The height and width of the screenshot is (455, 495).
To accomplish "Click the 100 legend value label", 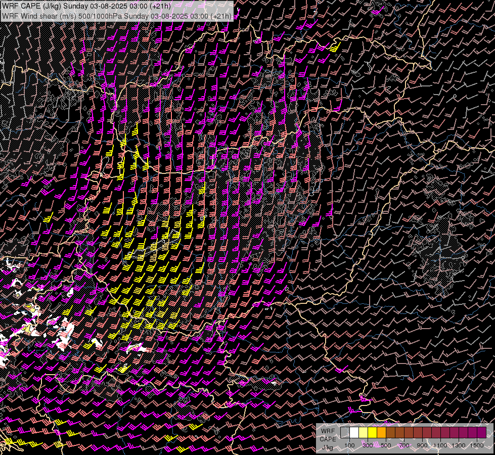I will pos(349,445).
